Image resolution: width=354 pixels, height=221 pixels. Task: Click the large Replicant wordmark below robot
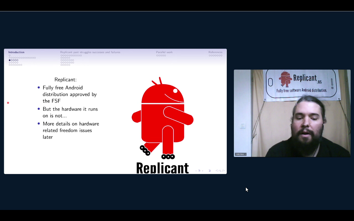(162, 168)
